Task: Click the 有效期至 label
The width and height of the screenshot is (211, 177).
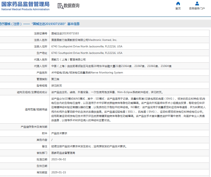Action: coord(42,172)
